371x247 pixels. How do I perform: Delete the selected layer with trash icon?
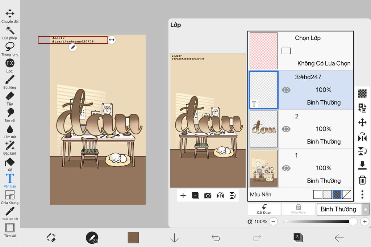(362, 180)
